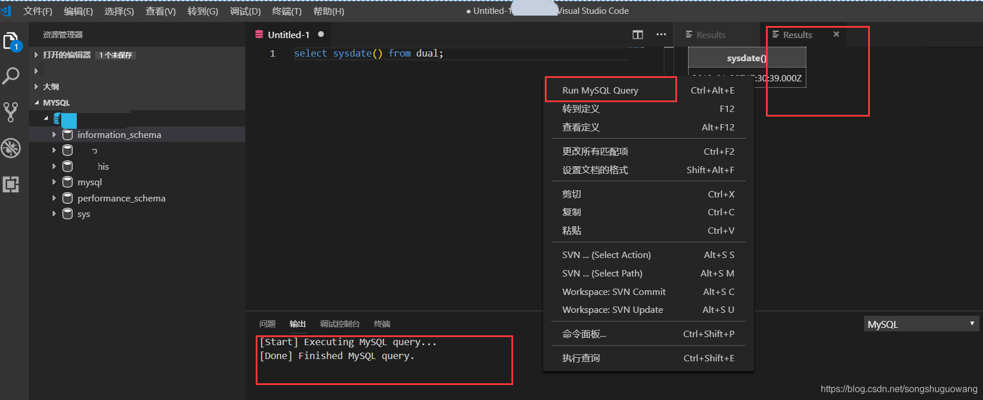
Task: Open the 转到(G) menu
Action: coord(203,11)
